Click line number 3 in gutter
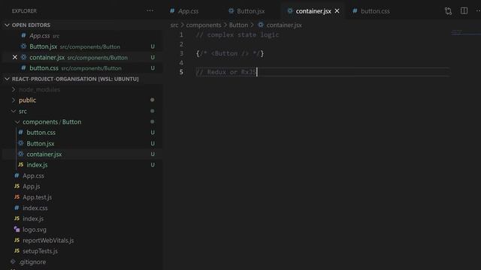The height and width of the screenshot is (270, 481). click(181, 53)
